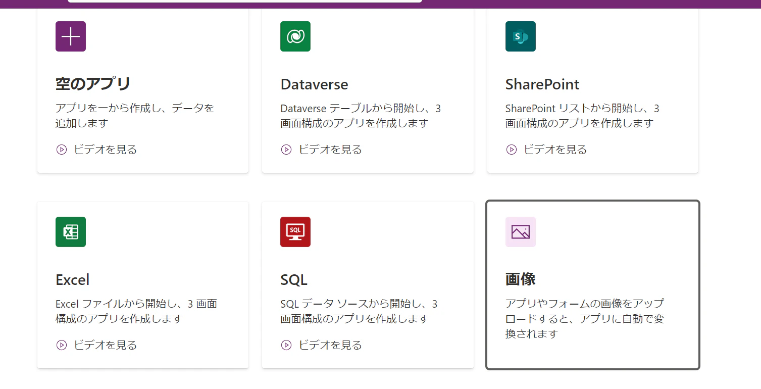Select the SQL card title

pyautogui.click(x=294, y=279)
